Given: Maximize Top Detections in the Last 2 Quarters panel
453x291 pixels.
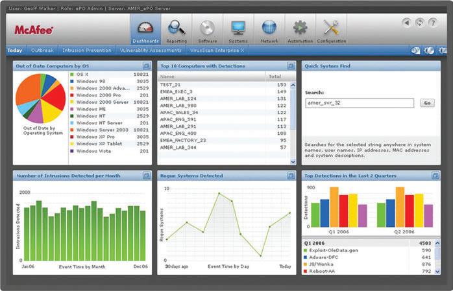Looking at the screenshot, I should (435, 176).
